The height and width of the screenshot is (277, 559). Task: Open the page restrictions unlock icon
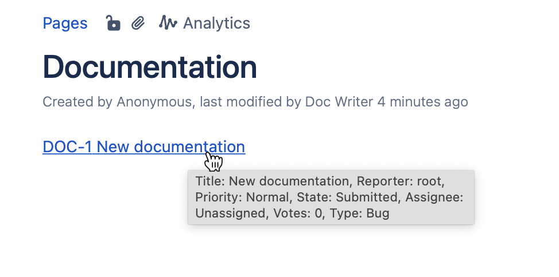(113, 23)
